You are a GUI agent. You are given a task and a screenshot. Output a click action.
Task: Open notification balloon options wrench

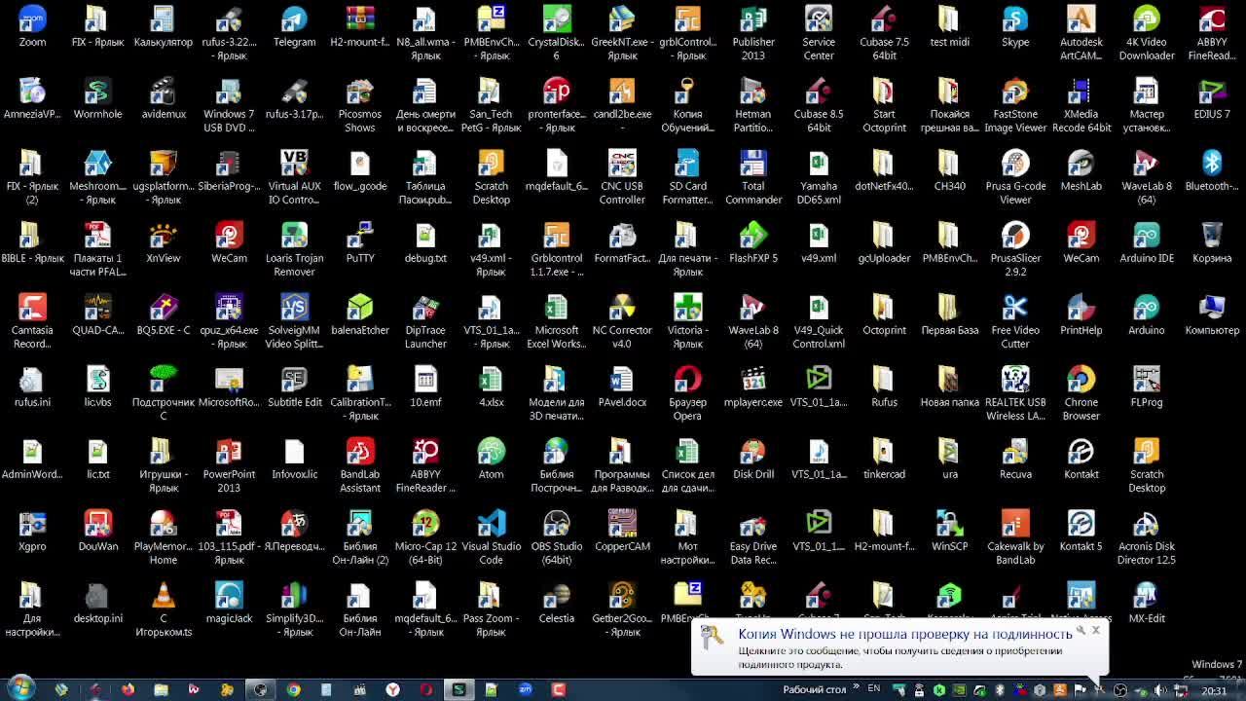[1081, 631]
